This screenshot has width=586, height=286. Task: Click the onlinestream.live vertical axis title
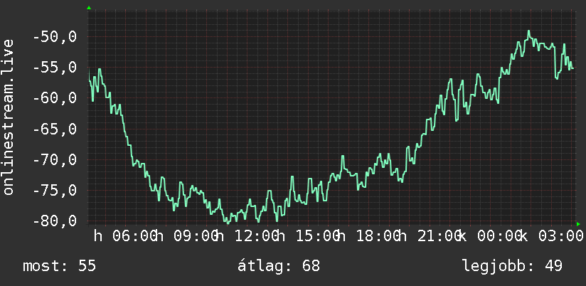click(9, 117)
